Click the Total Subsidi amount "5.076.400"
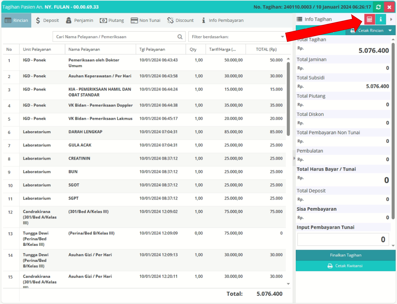The image size is (397, 304). [x=377, y=86]
